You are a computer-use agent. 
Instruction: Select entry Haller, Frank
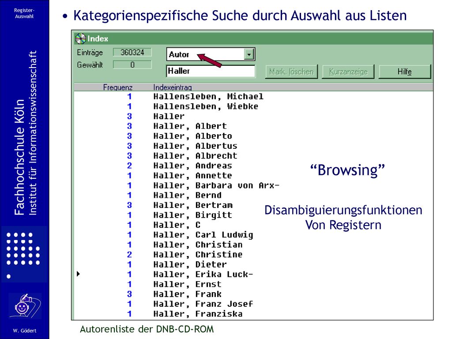point(187,294)
